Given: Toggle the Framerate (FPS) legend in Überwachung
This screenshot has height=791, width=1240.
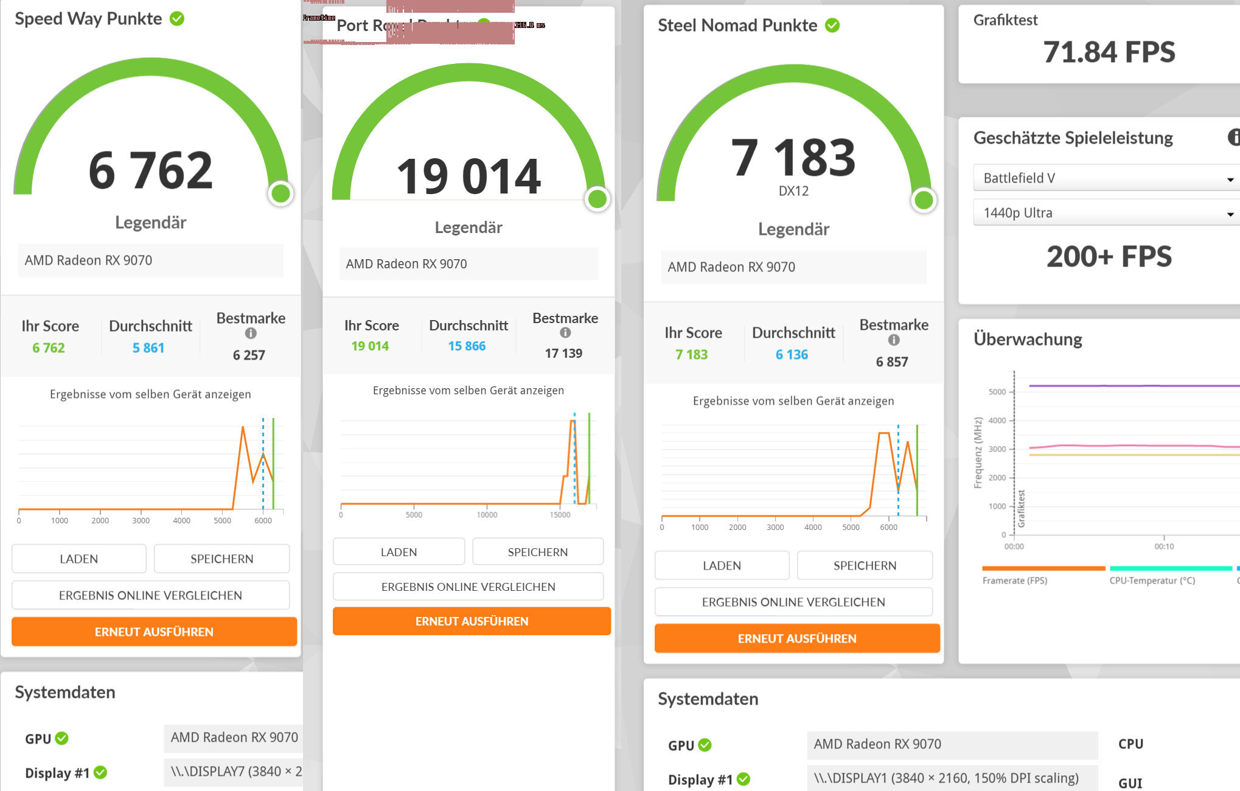Looking at the screenshot, I should point(1014,580).
